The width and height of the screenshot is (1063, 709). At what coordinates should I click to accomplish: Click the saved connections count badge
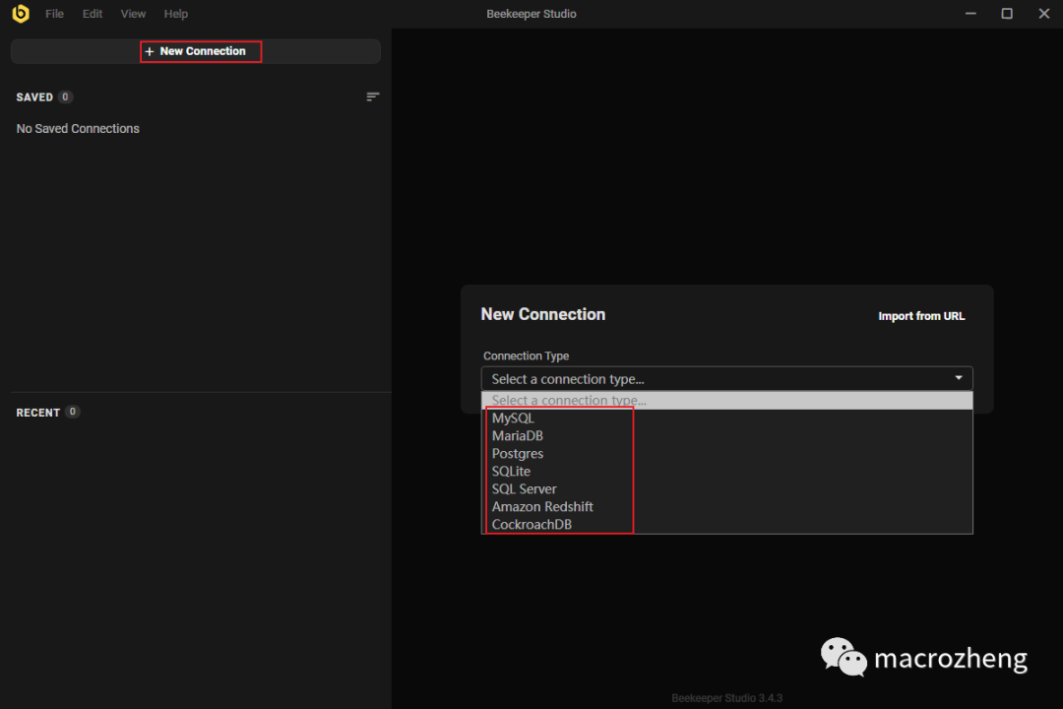point(65,97)
